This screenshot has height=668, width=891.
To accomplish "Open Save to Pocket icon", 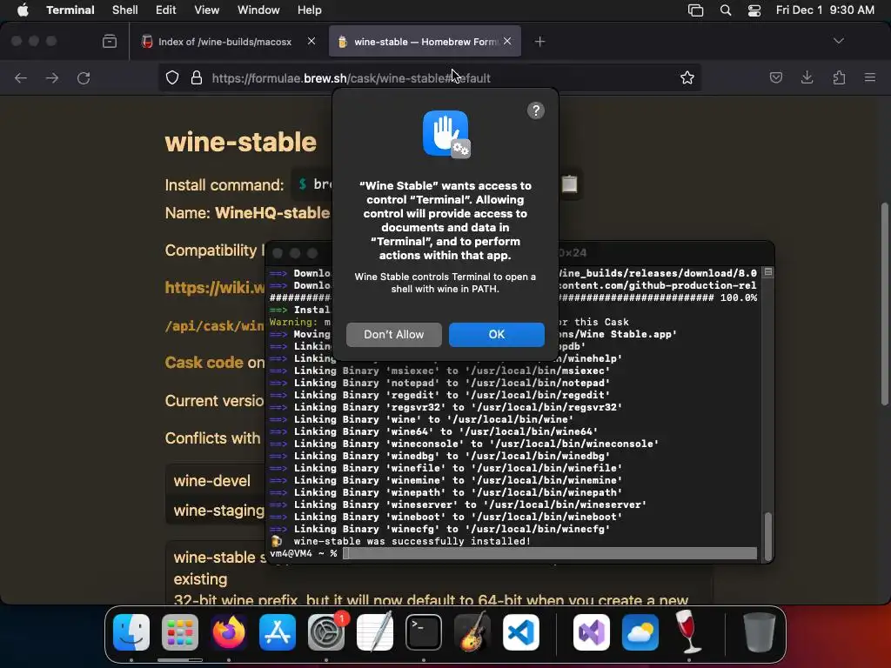I will pyautogui.click(x=775, y=77).
